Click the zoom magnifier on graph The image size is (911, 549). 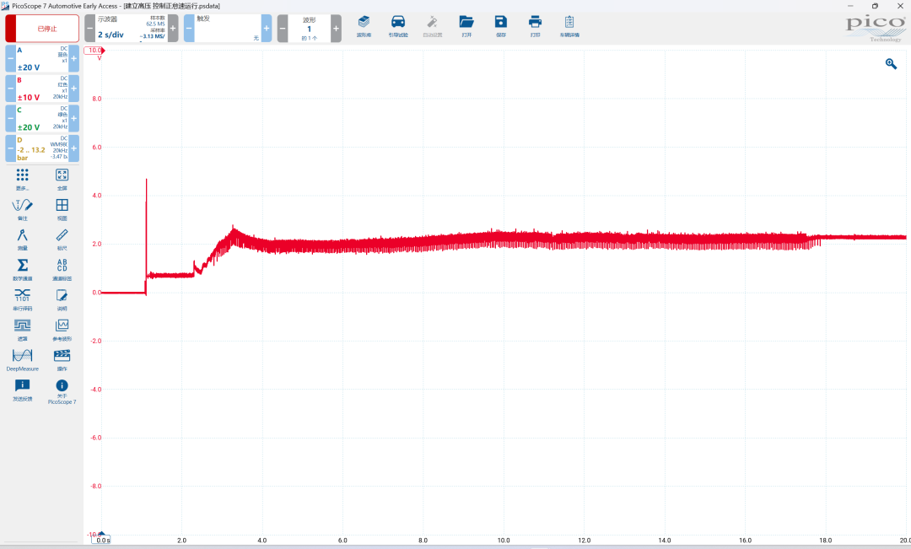pos(891,64)
